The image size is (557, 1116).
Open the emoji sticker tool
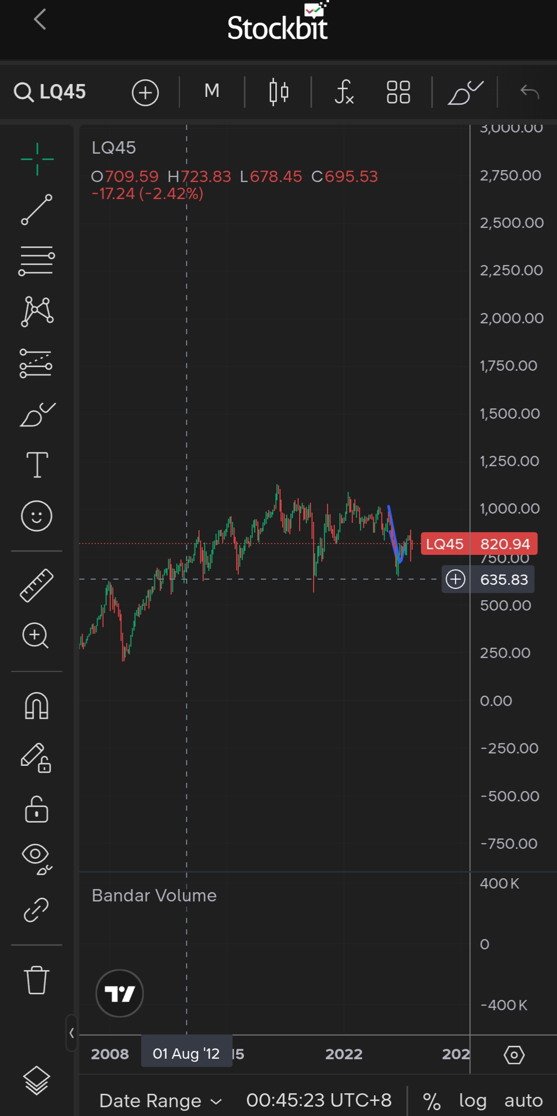click(37, 516)
